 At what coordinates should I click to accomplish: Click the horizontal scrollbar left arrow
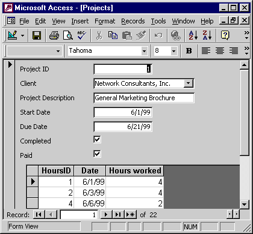230,215
